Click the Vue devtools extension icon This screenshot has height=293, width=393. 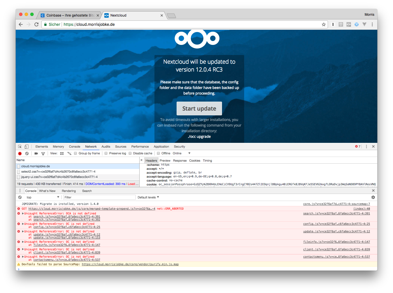(x=364, y=24)
